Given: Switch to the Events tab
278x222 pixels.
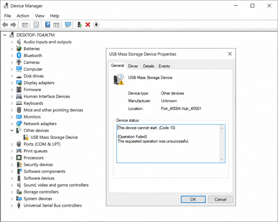Looking at the screenshot, I should (164, 66).
